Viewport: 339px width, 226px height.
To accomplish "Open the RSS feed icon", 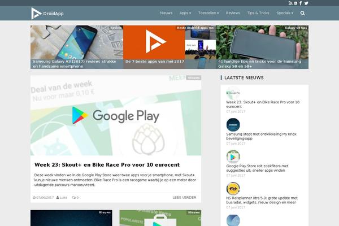I will point(290,3).
